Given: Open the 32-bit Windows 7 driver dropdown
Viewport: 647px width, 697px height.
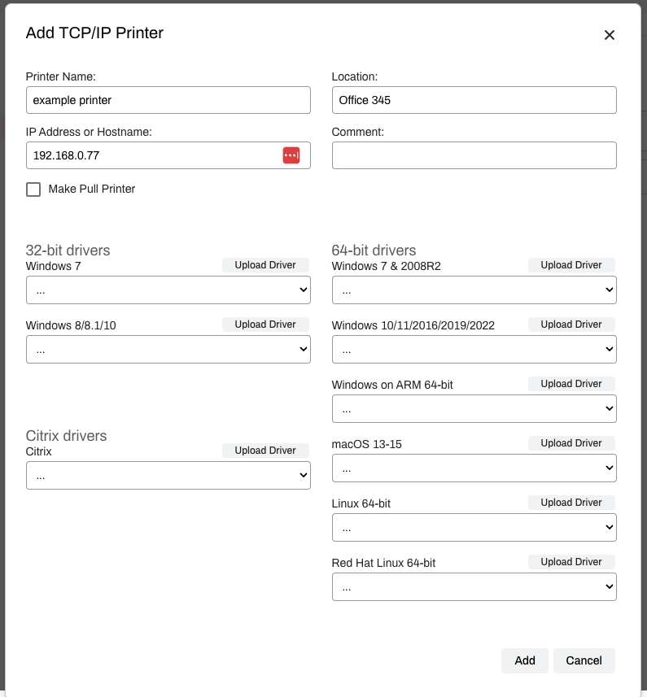Looking at the screenshot, I should pos(168,290).
